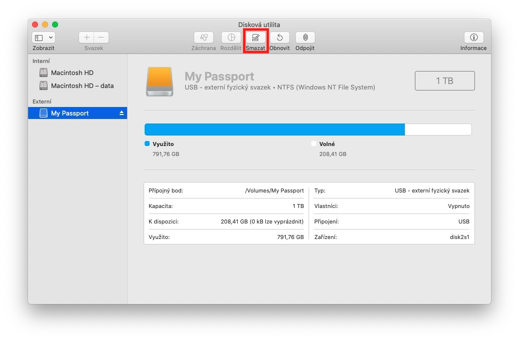The width and height of the screenshot is (519, 341).
Task: Click the K dispozici value in table
Action: click(262, 221)
